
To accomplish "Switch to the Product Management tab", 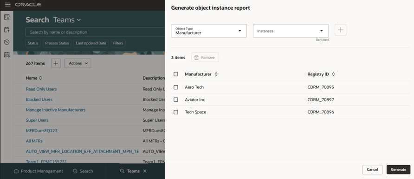I will (x=38, y=171).
